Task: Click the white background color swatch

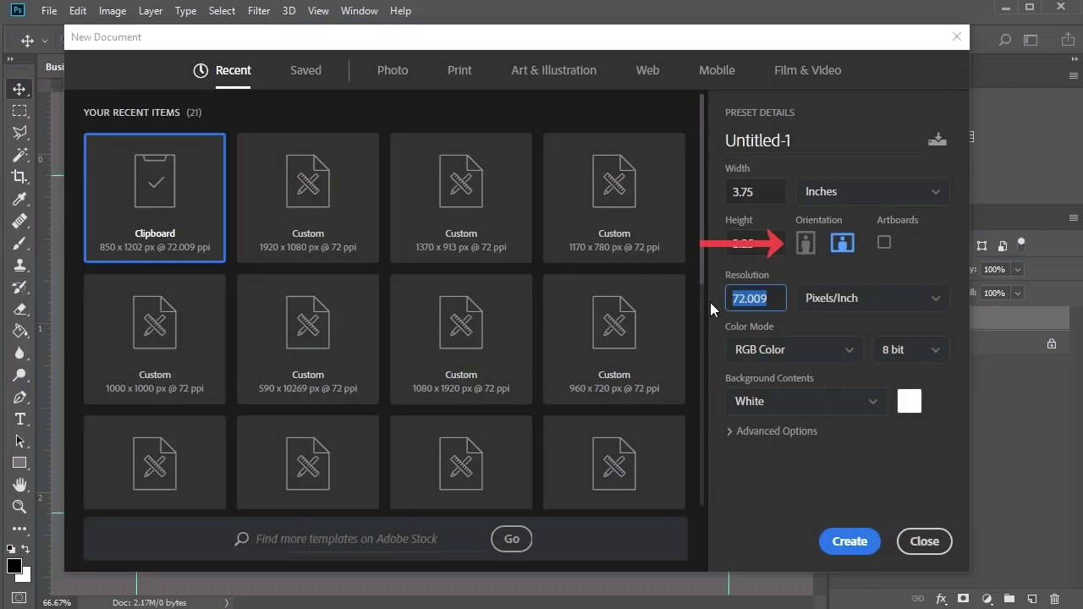Action: tap(909, 401)
